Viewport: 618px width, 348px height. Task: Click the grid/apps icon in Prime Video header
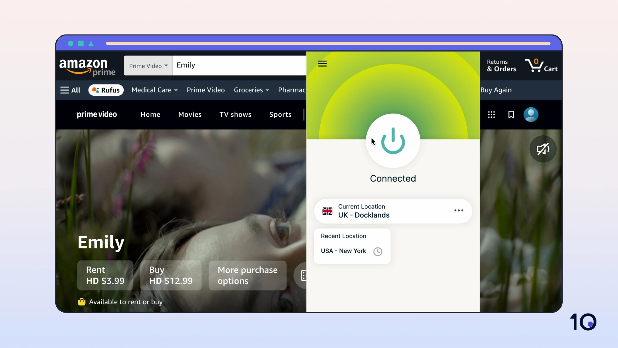tap(492, 114)
